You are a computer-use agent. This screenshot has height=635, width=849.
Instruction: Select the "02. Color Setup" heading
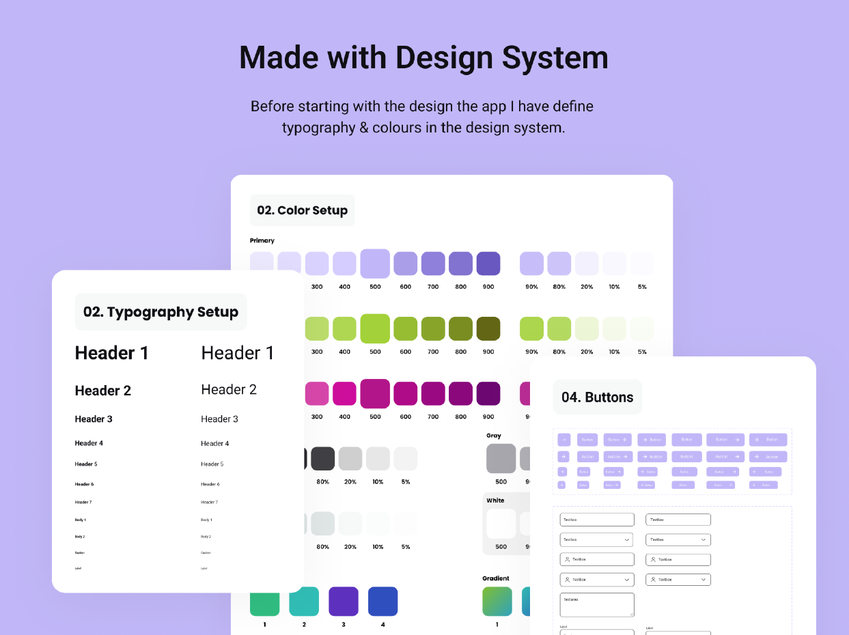pyautogui.click(x=302, y=210)
